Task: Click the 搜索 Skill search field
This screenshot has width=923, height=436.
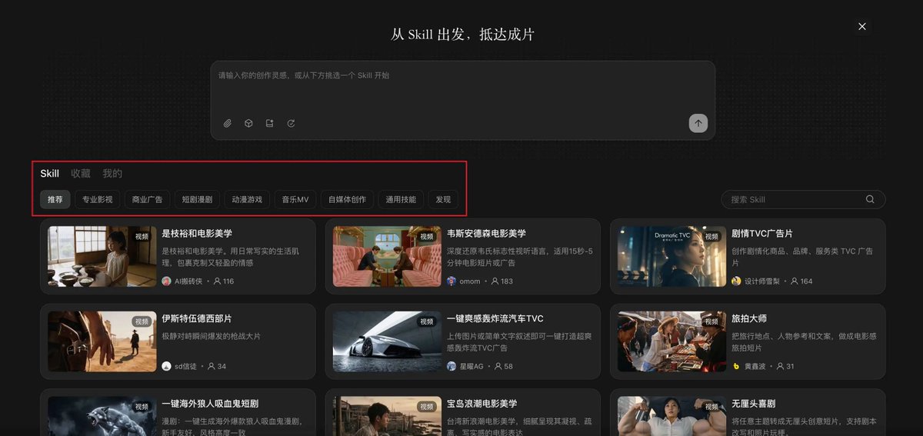Action: click(x=803, y=199)
